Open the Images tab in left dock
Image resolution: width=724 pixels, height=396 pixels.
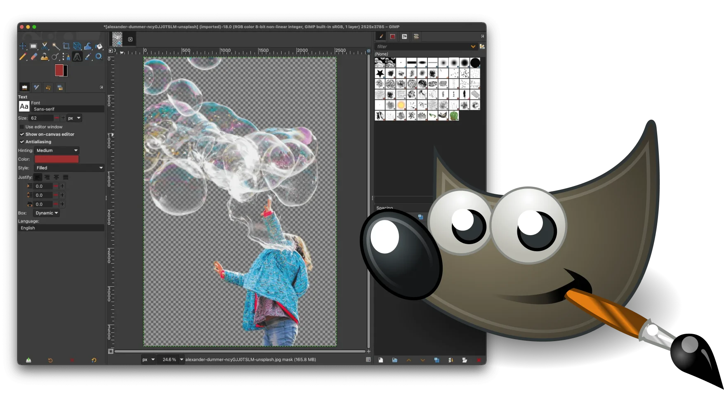tap(60, 87)
